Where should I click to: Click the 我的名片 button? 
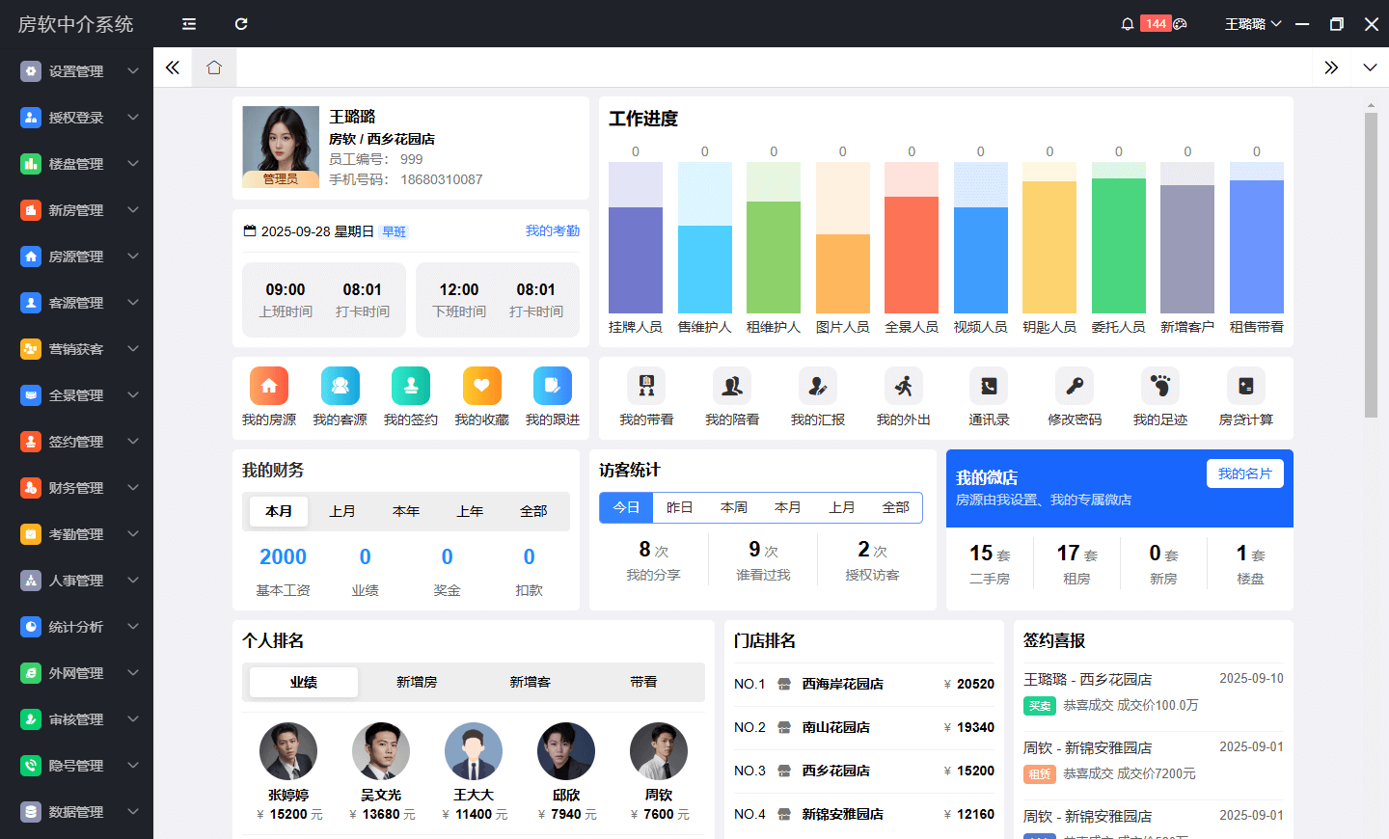1244,474
